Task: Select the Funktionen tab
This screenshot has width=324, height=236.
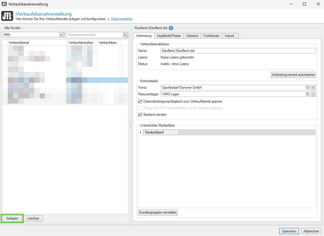Action: coord(211,36)
